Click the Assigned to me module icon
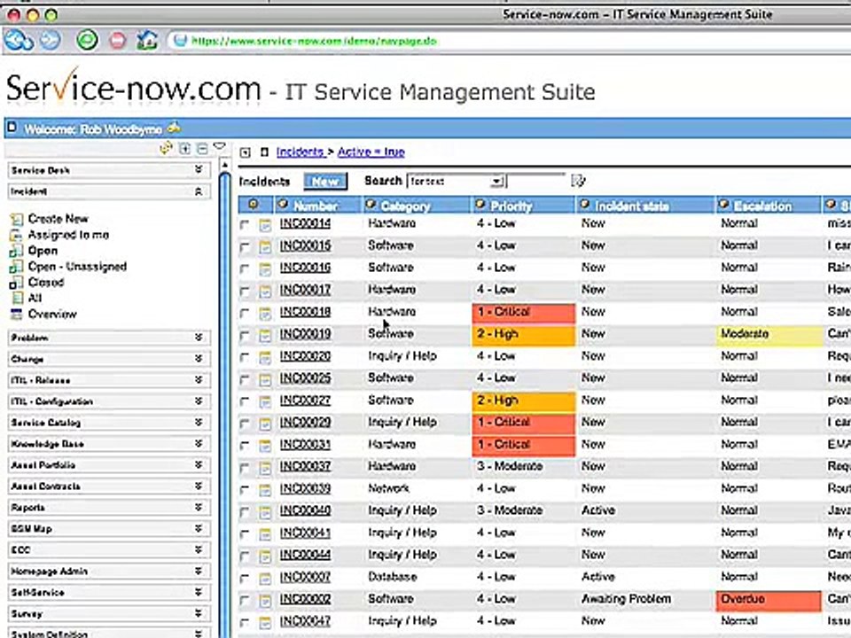The image size is (851, 638). coord(16,235)
